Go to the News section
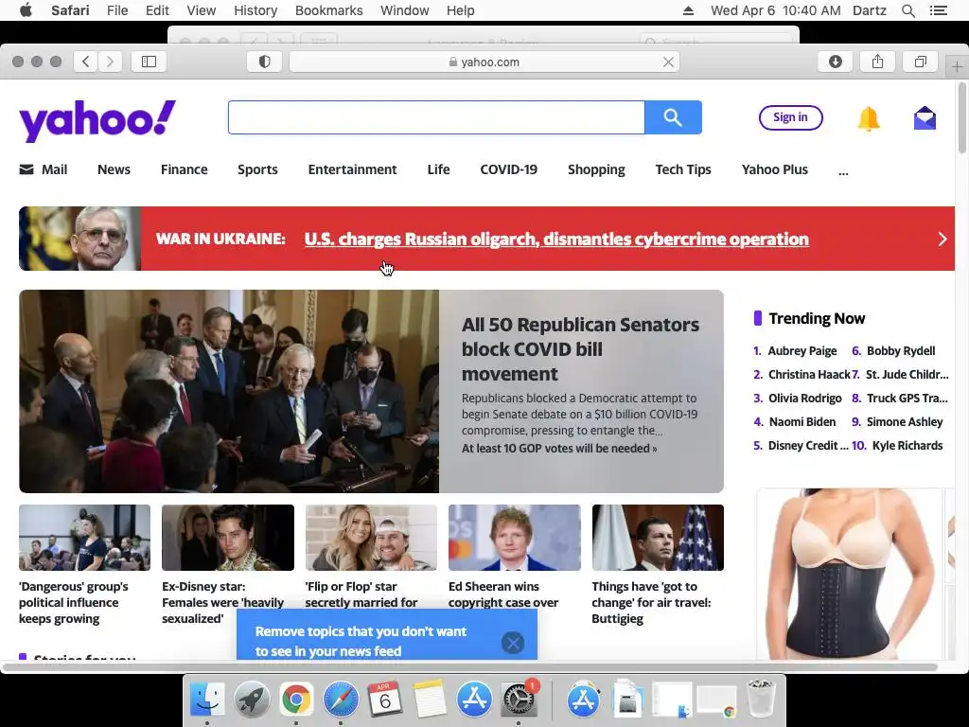969x727 pixels. point(114,169)
